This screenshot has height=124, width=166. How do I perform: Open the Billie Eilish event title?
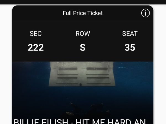80,121
